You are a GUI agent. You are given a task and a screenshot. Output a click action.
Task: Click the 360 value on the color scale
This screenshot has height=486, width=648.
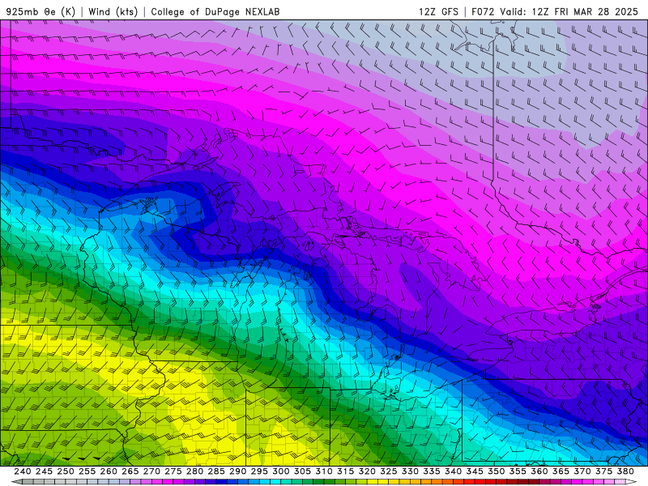tap(539, 471)
